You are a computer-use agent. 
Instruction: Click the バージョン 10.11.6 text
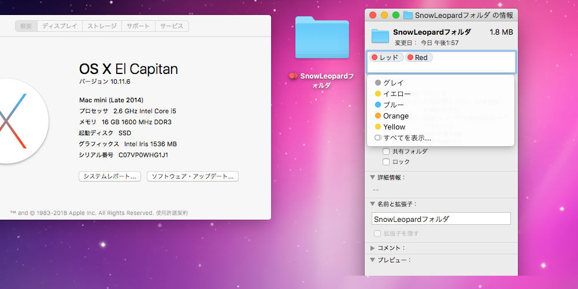[105, 82]
